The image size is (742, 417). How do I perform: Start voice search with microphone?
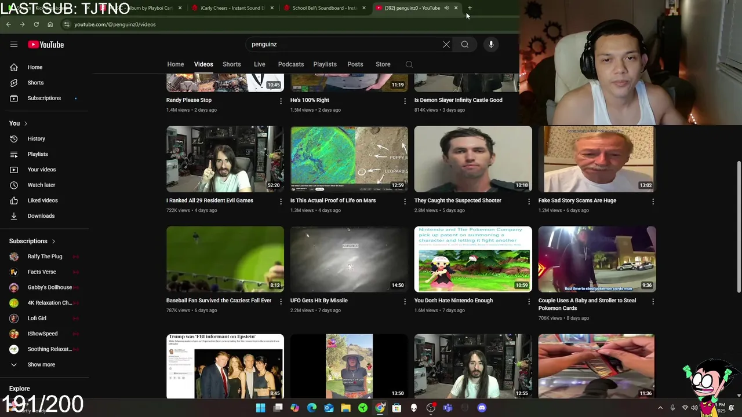(x=491, y=45)
